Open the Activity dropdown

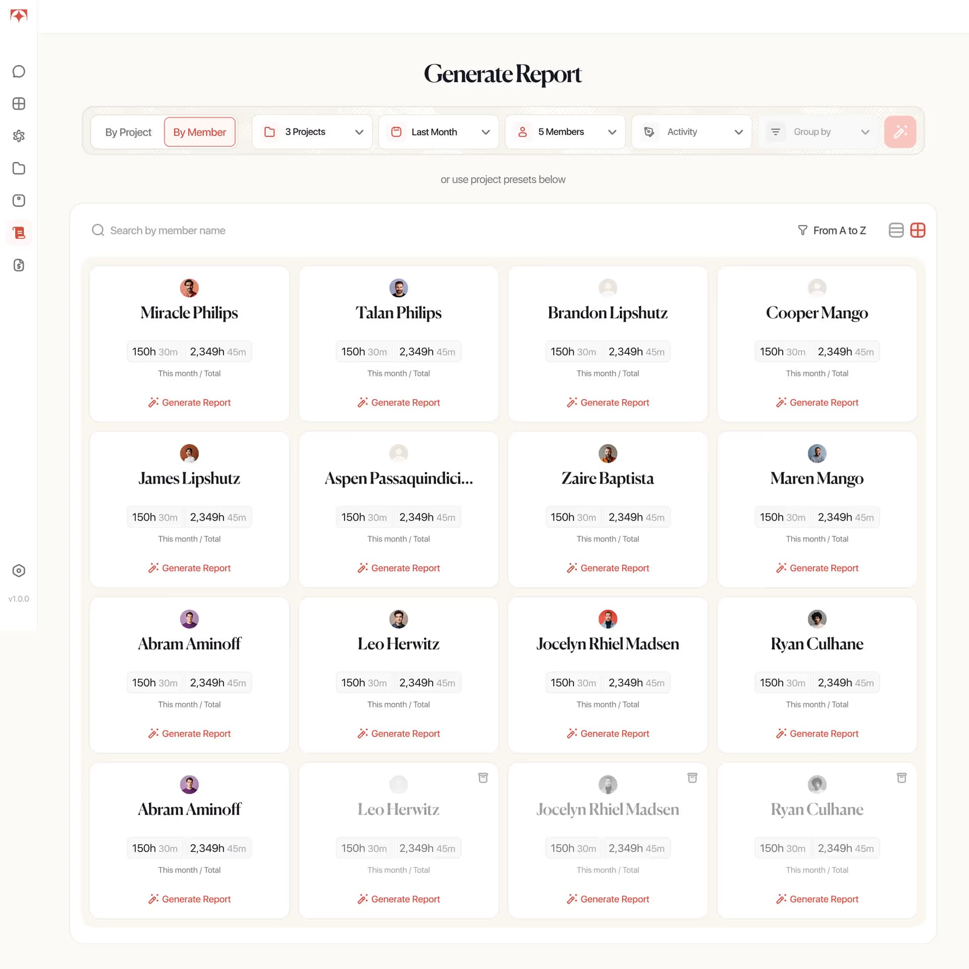pos(692,132)
